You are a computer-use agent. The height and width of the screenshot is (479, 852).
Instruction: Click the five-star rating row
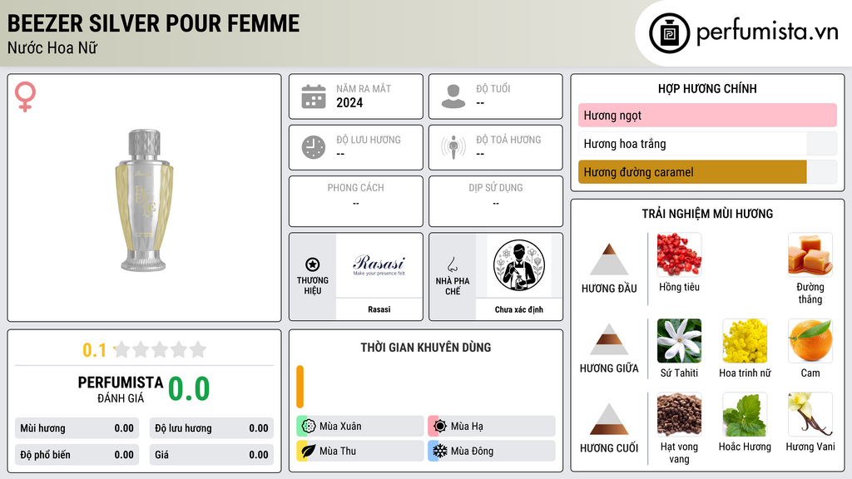pyautogui.click(x=160, y=349)
